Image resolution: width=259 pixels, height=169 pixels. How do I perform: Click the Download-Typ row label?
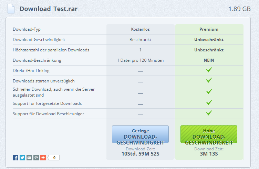27,29
